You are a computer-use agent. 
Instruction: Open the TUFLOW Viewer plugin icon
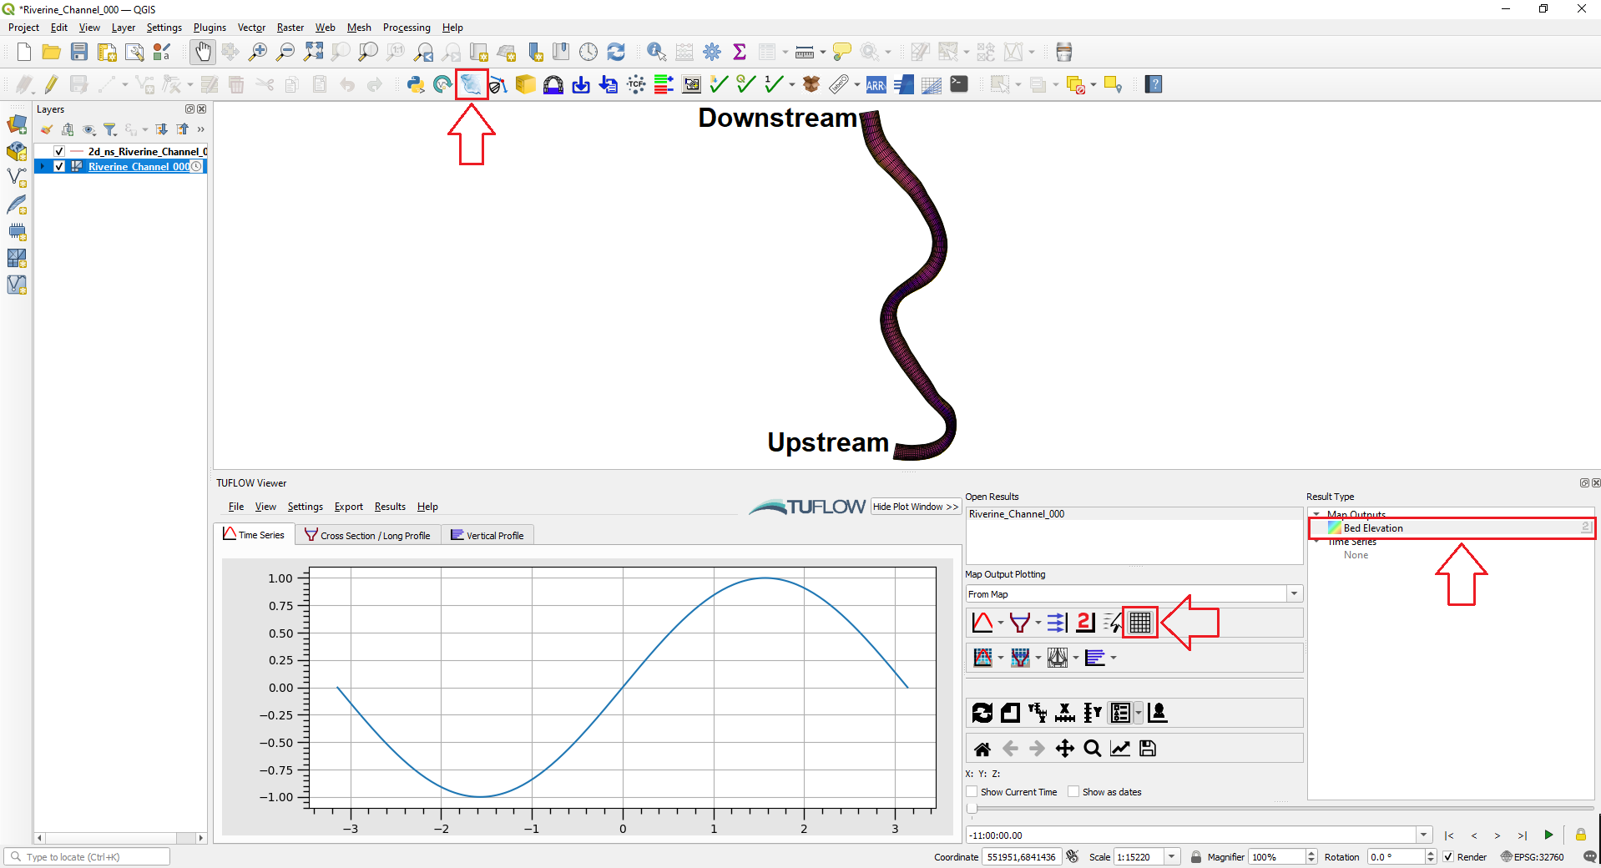471,83
